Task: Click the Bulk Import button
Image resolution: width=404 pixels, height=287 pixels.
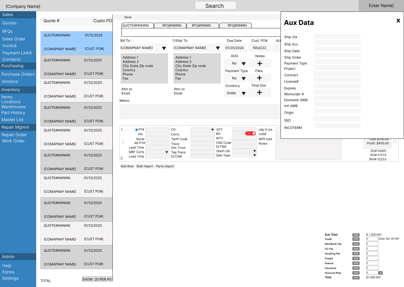Action: pyautogui.click(x=145, y=166)
